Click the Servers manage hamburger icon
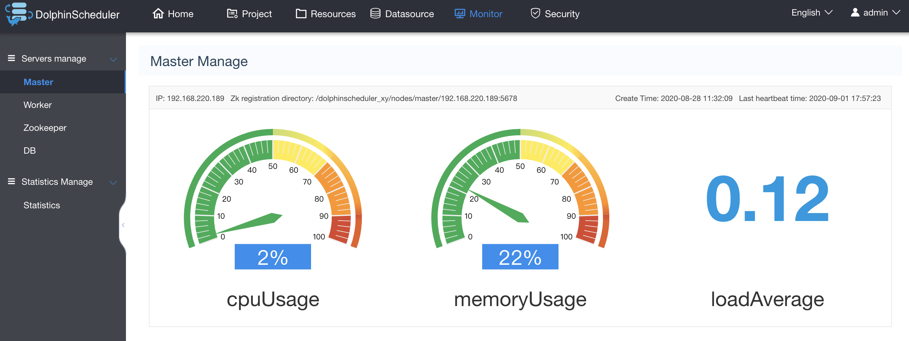909x341 pixels. click(x=11, y=58)
